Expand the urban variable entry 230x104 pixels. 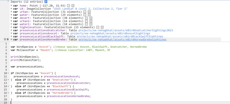pyautogui.click(x=11, y=12)
